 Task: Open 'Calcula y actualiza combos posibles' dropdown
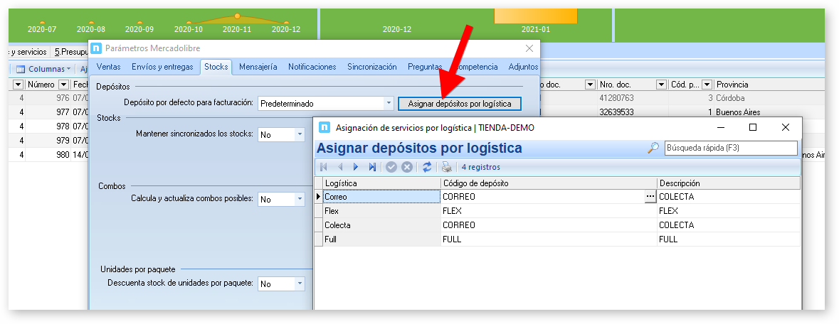299,200
